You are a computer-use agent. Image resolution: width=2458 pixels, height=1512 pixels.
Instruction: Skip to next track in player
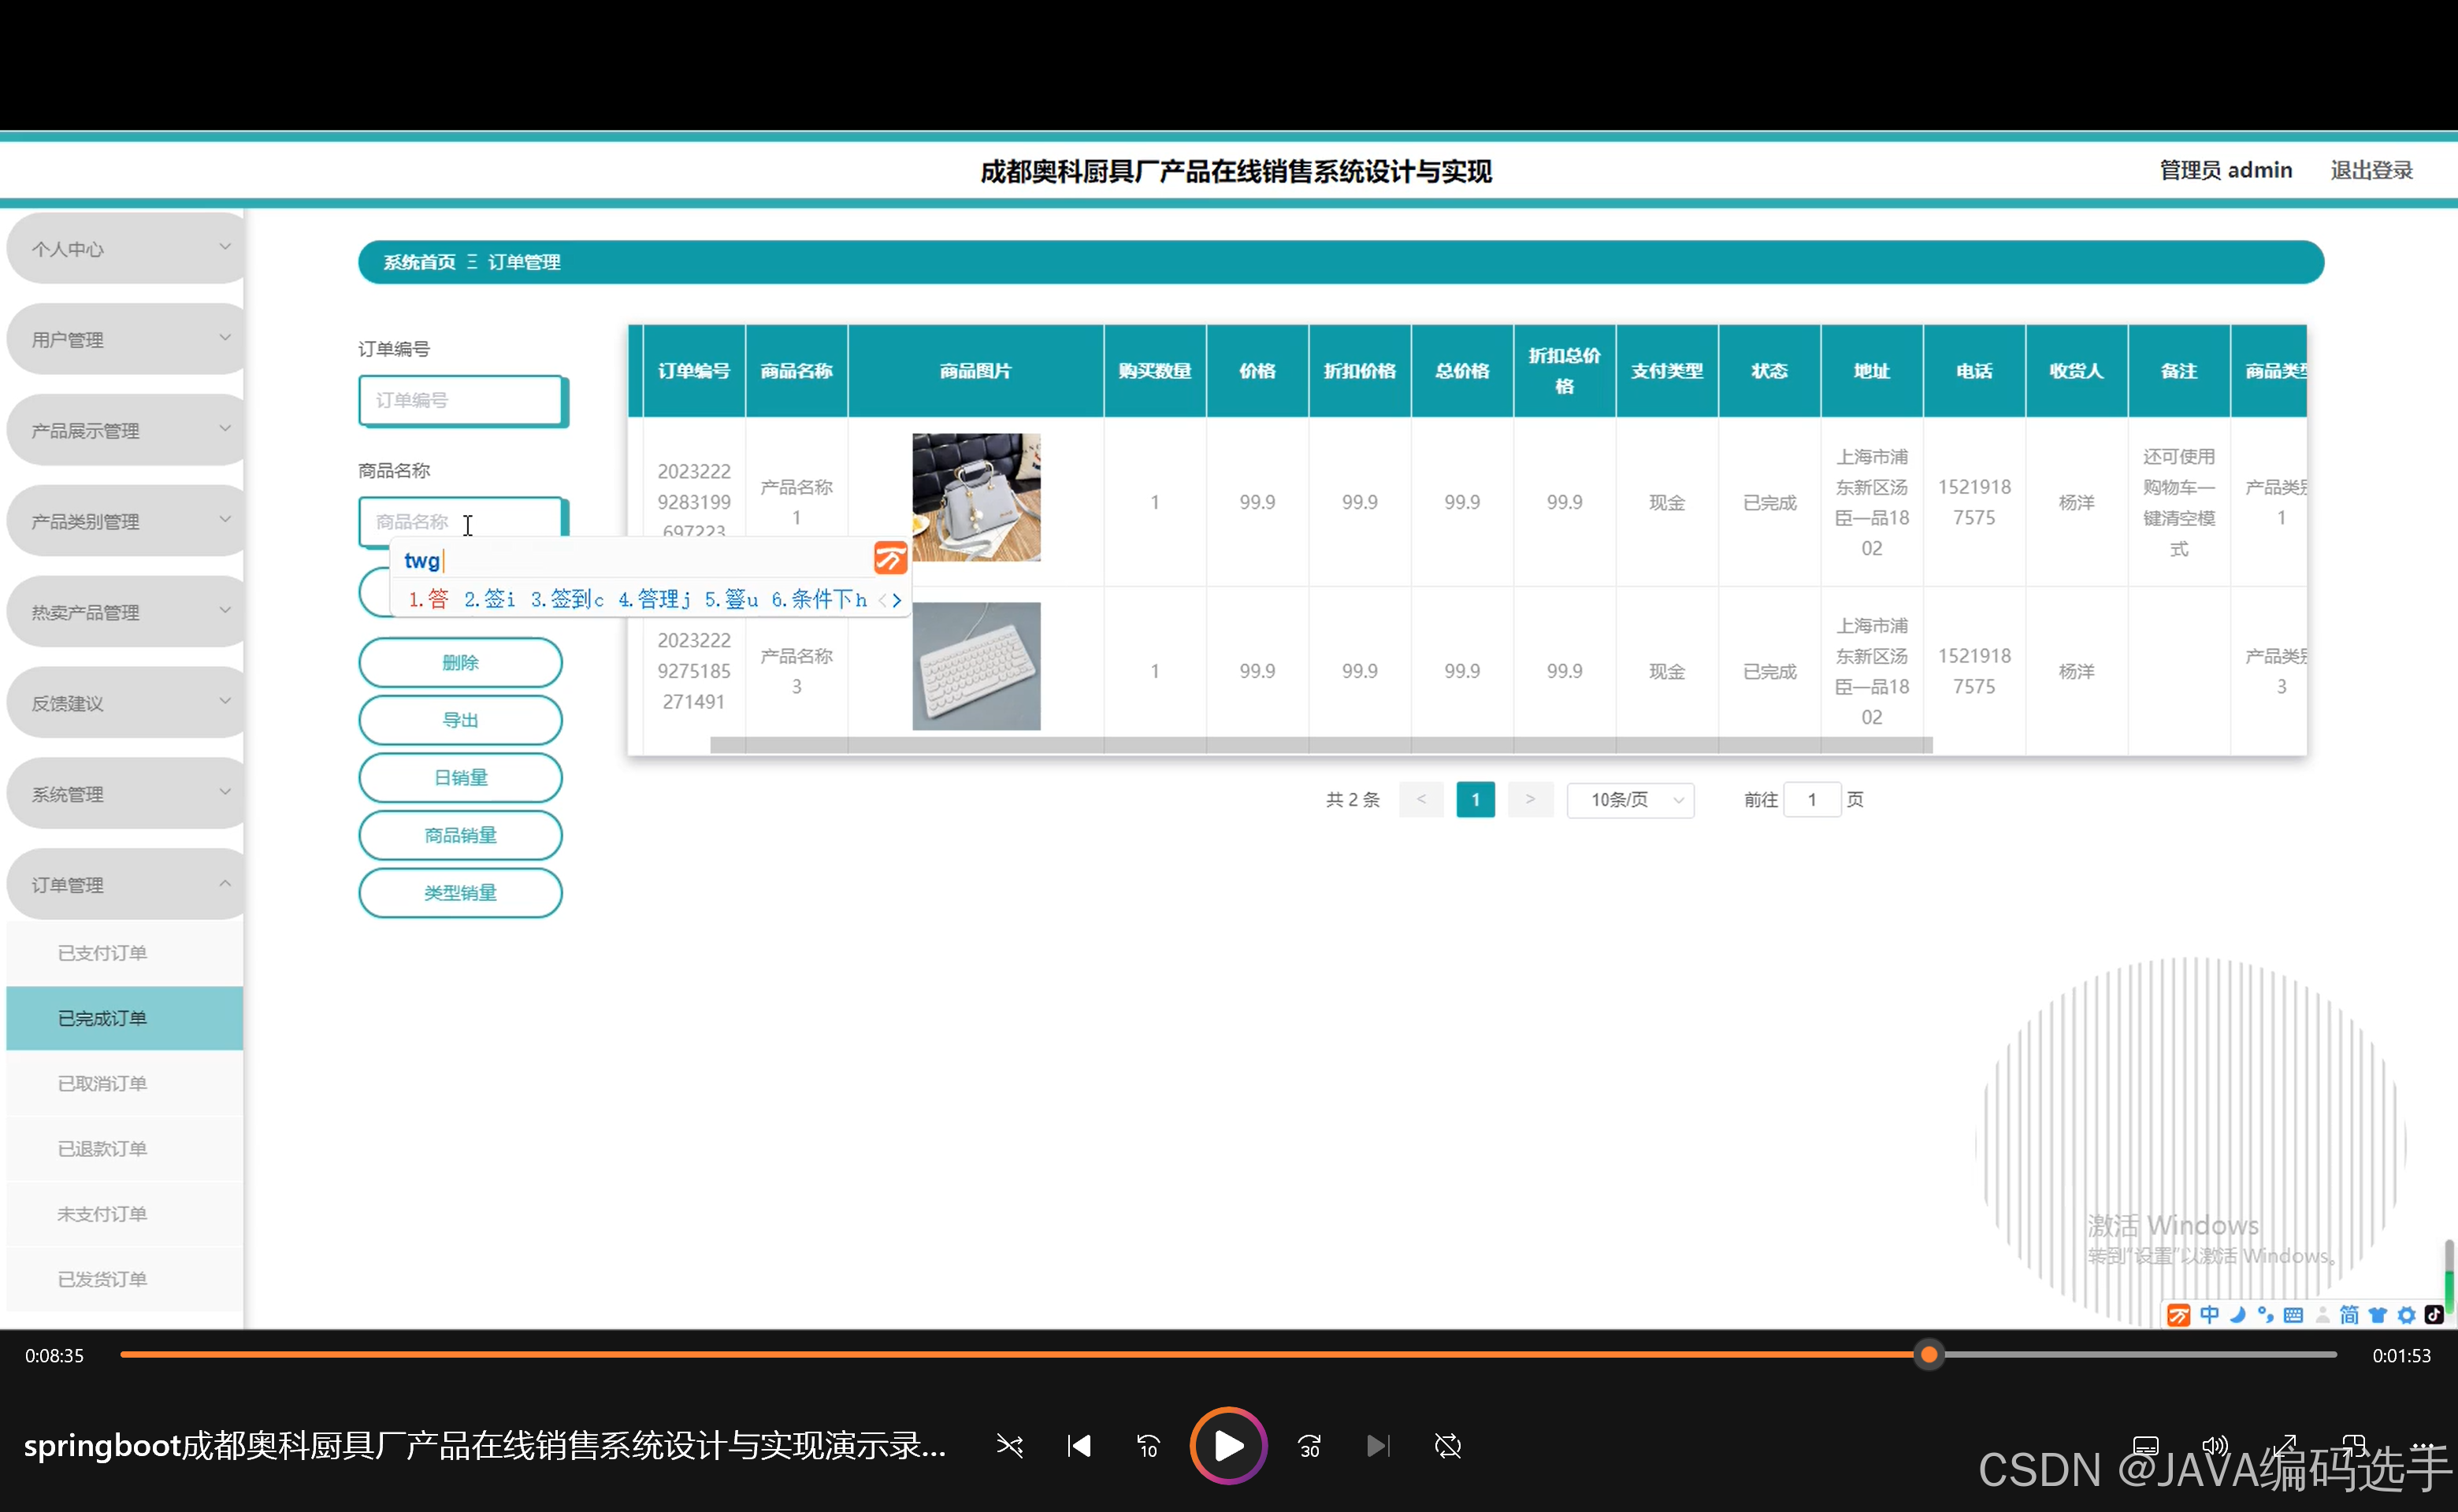point(1378,1446)
